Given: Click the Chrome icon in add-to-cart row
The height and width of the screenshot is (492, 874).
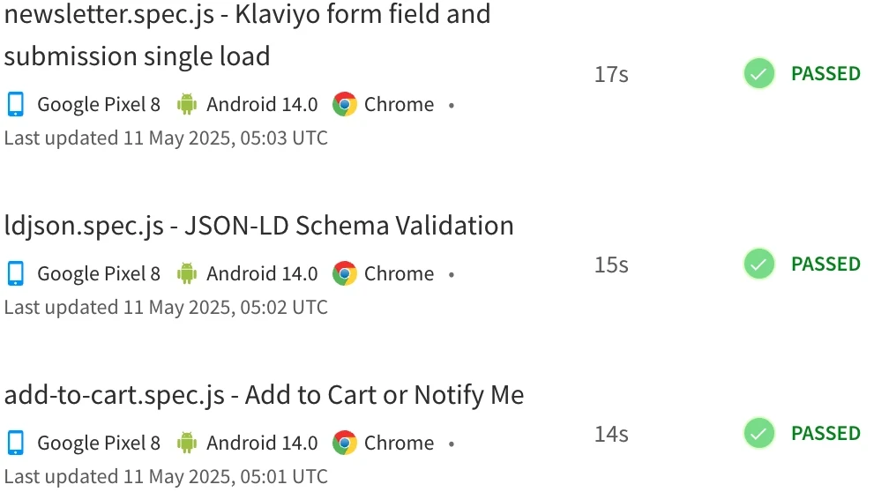Looking at the screenshot, I should point(345,443).
